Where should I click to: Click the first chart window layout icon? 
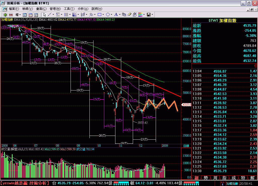coord(24,15)
